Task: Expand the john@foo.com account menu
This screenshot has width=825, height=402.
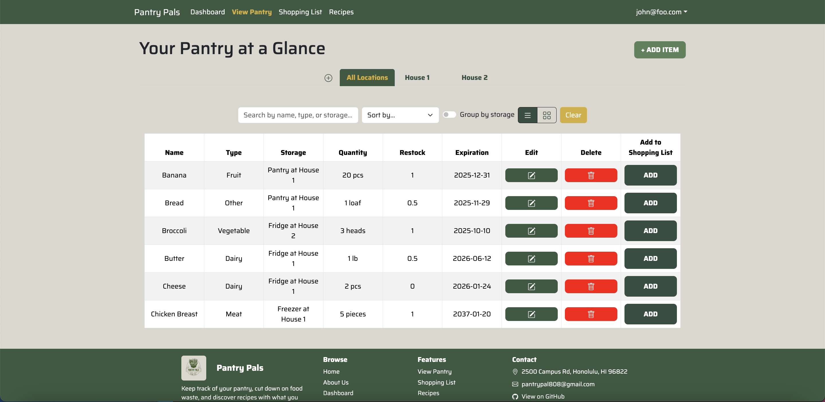Action: pyautogui.click(x=661, y=12)
